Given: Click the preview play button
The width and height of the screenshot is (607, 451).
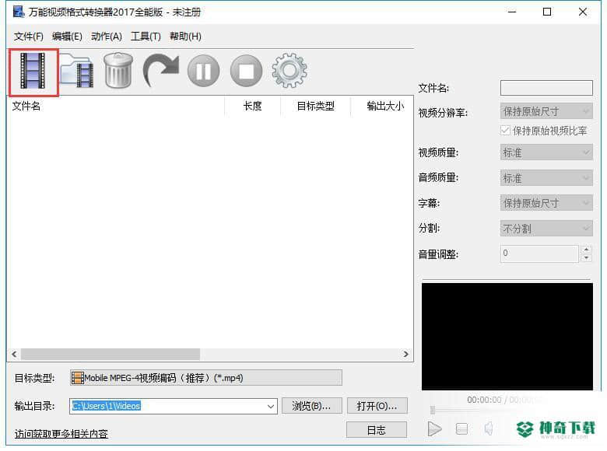Looking at the screenshot, I should [435, 429].
